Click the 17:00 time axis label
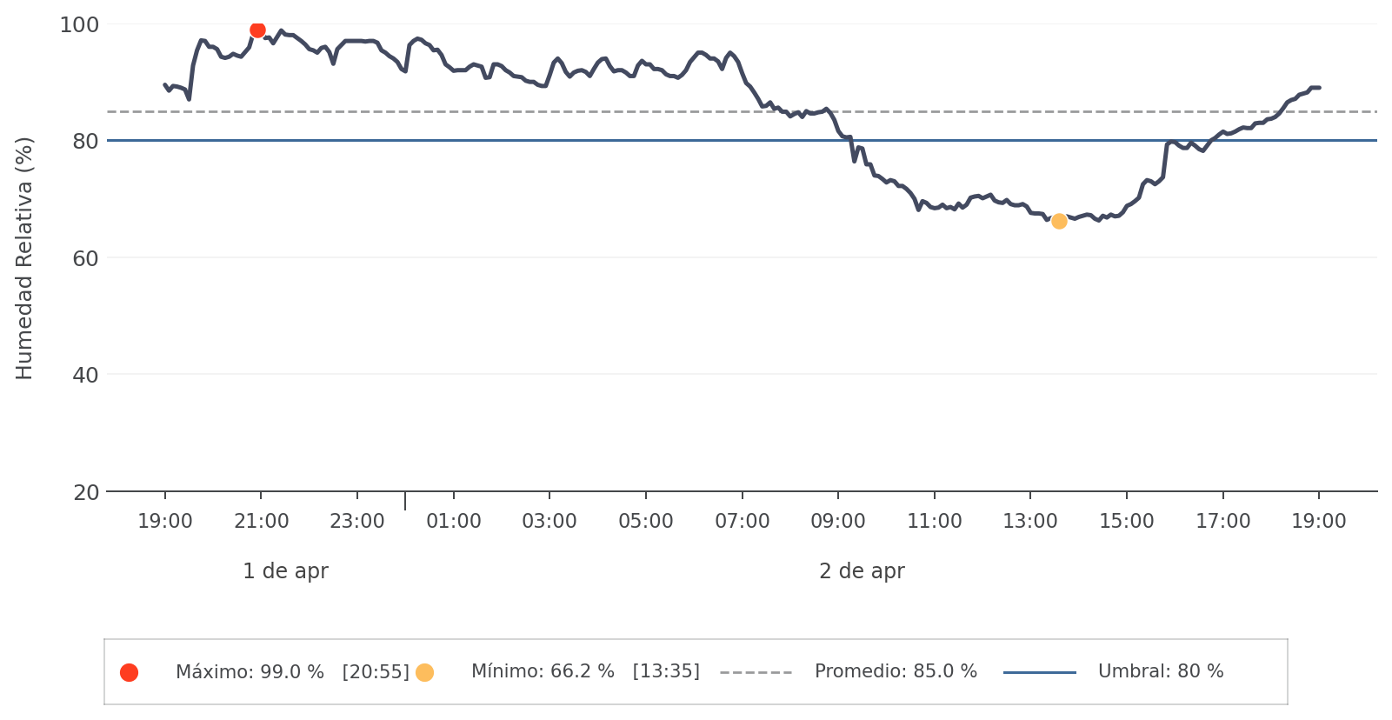 coord(1223,522)
